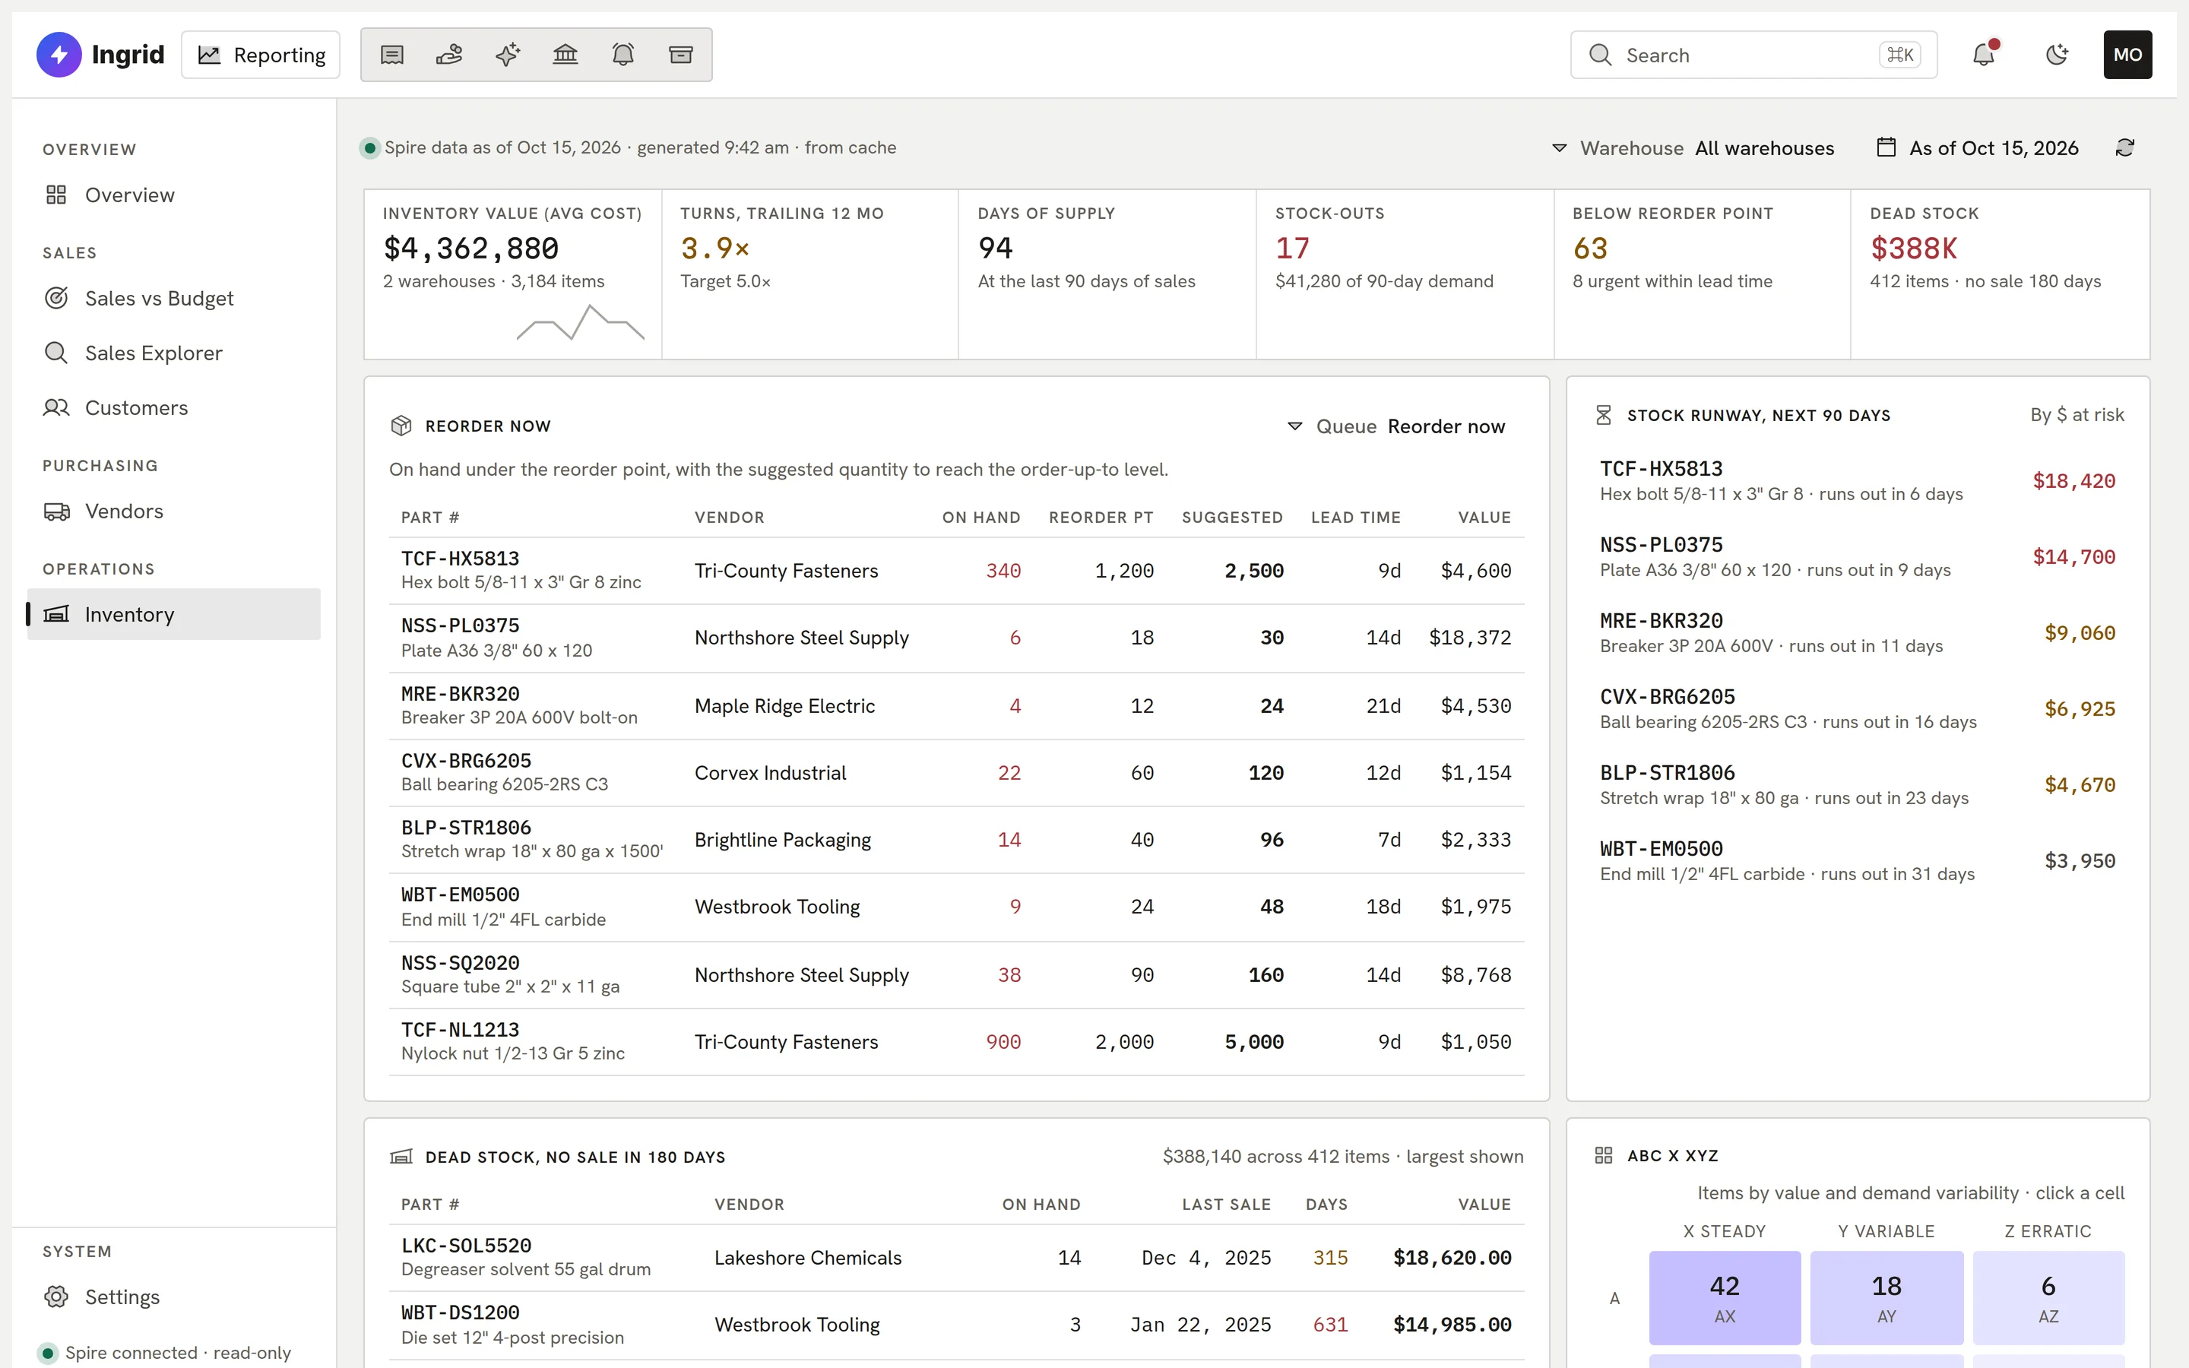Click the NSS-SQ2020 square tube row

click(956, 974)
